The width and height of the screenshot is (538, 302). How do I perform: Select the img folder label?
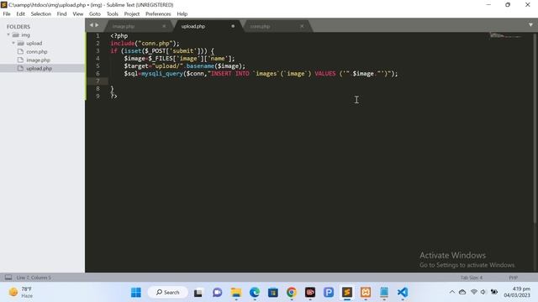[26, 35]
